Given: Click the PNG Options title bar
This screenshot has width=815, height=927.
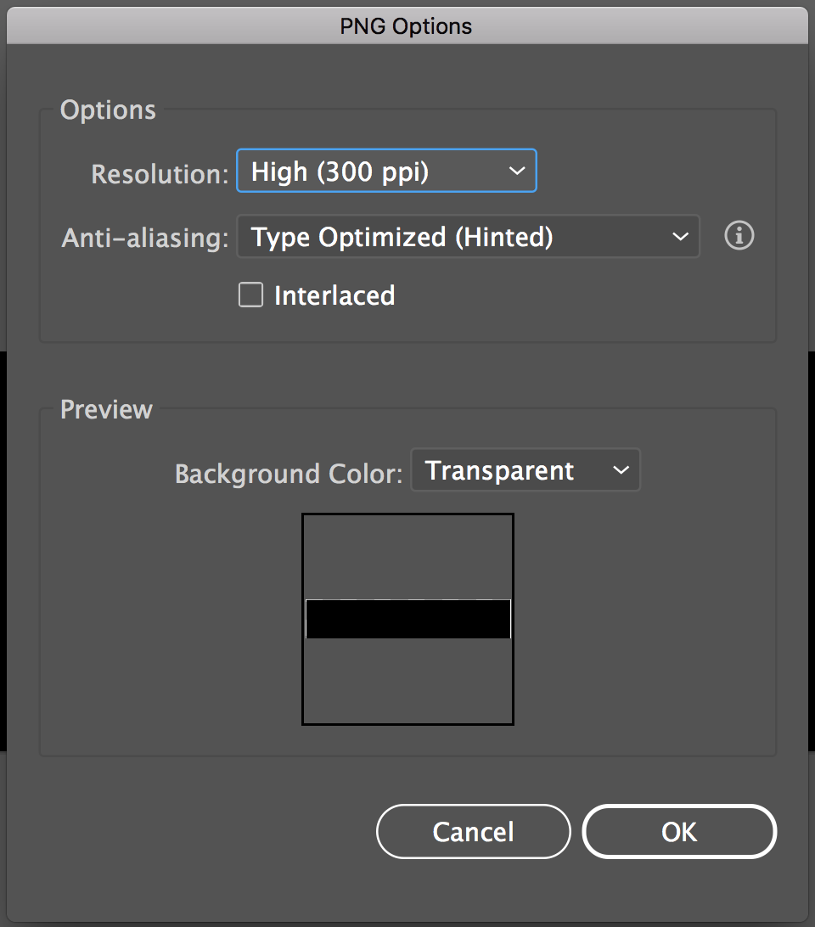Looking at the screenshot, I should pyautogui.click(x=407, y=26).
